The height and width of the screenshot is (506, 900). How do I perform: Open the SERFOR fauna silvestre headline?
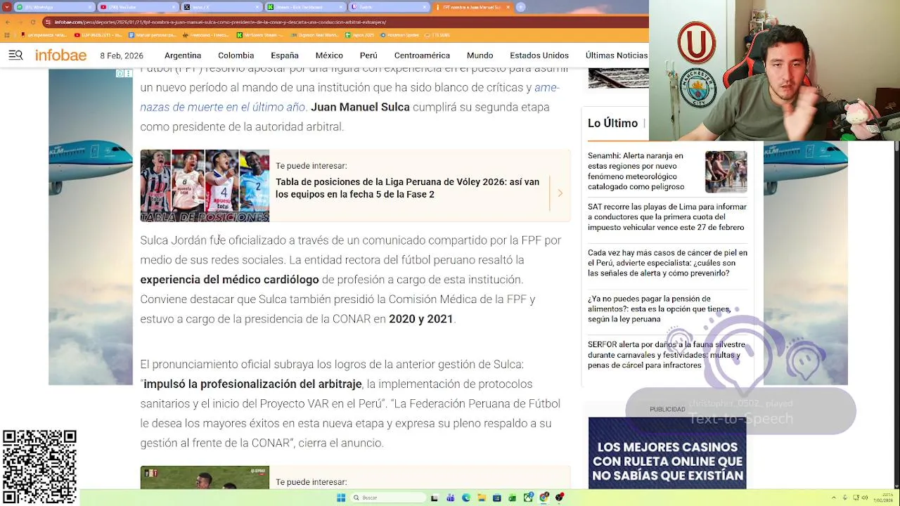[667, 355]
